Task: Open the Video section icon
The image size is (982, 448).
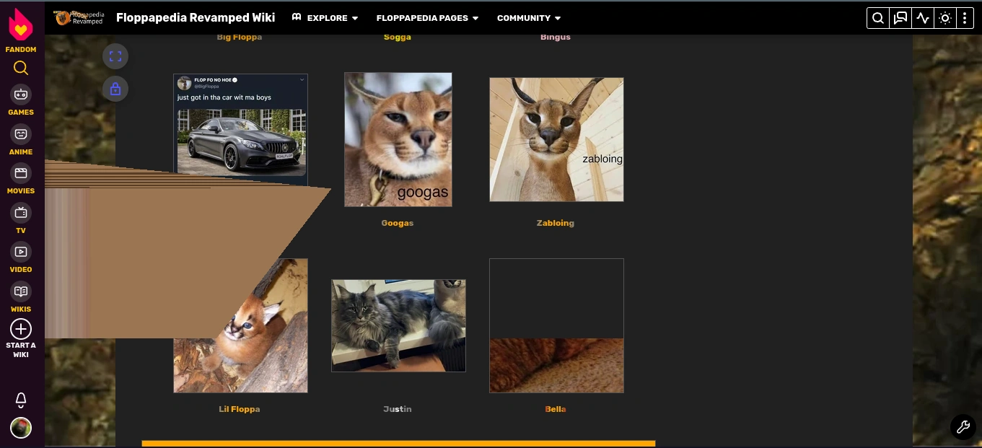Action: coord(21,252)
